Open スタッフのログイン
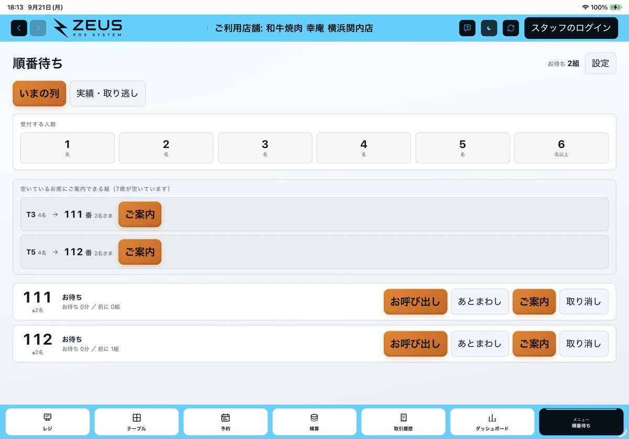629x439 pixels. [571, 28]
